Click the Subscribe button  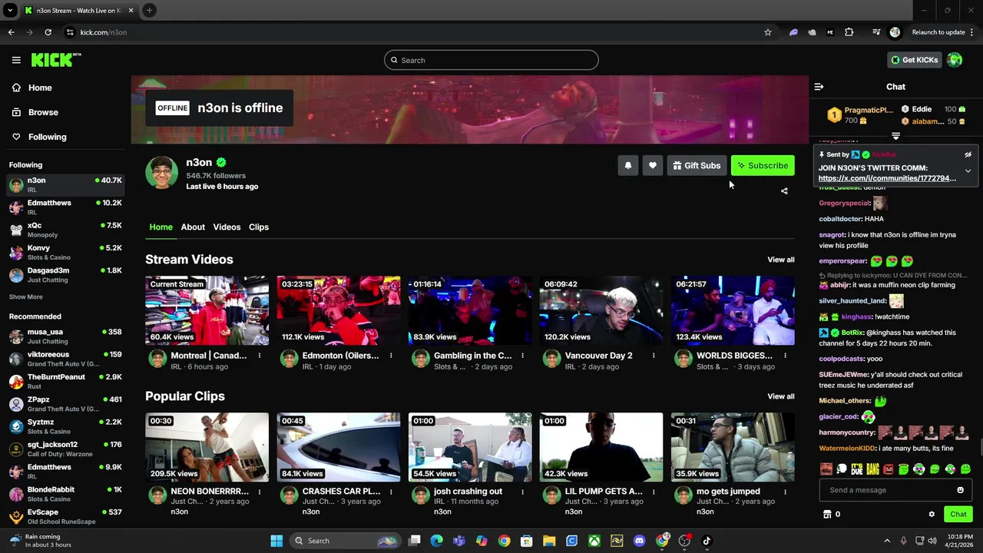[763, 165]
